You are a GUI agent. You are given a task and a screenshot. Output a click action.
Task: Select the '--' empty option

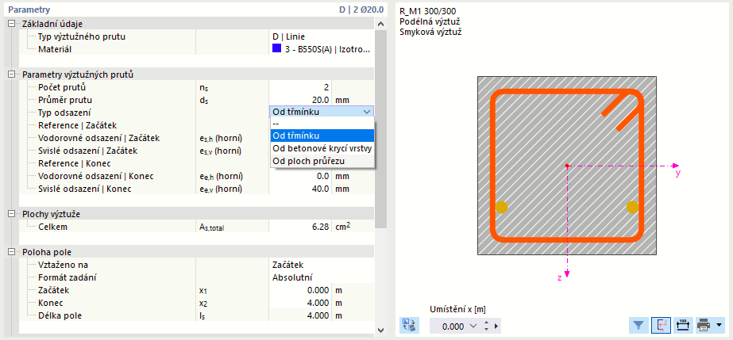322,124
